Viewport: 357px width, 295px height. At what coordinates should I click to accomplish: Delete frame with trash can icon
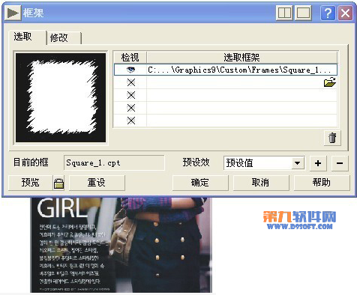pyautogui.click(x=332, y=138)
